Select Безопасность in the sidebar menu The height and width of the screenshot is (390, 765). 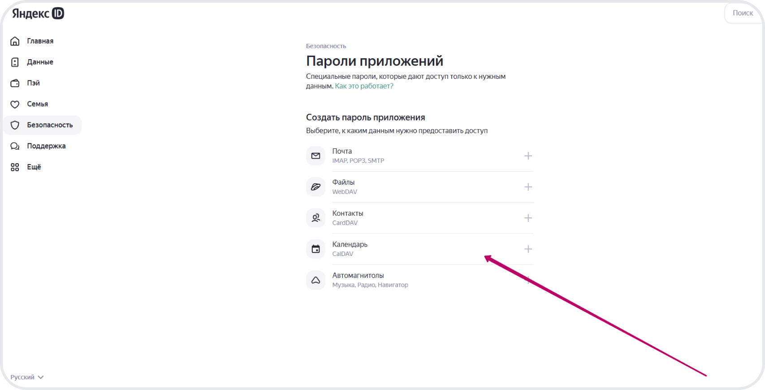(x=49, y=125)
